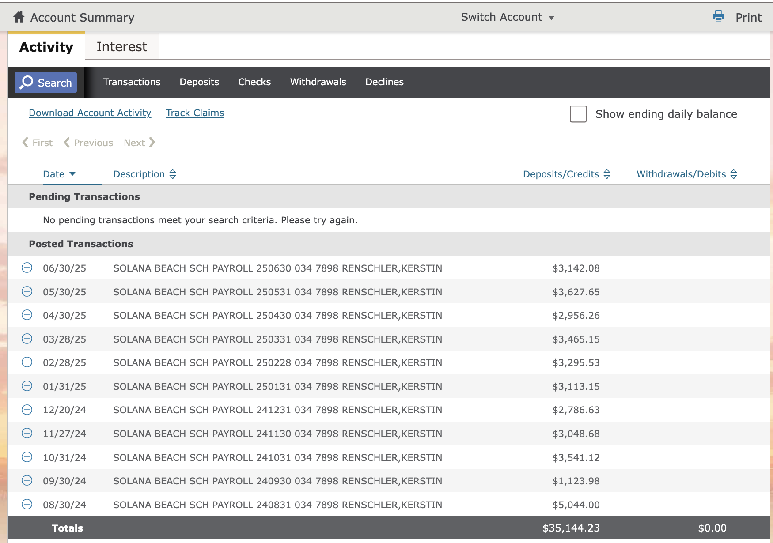Image resolution: width=773 pixels, height=543 pixels.
Task: Open the Switch Account dropdown
Action: tap(507, 17)
